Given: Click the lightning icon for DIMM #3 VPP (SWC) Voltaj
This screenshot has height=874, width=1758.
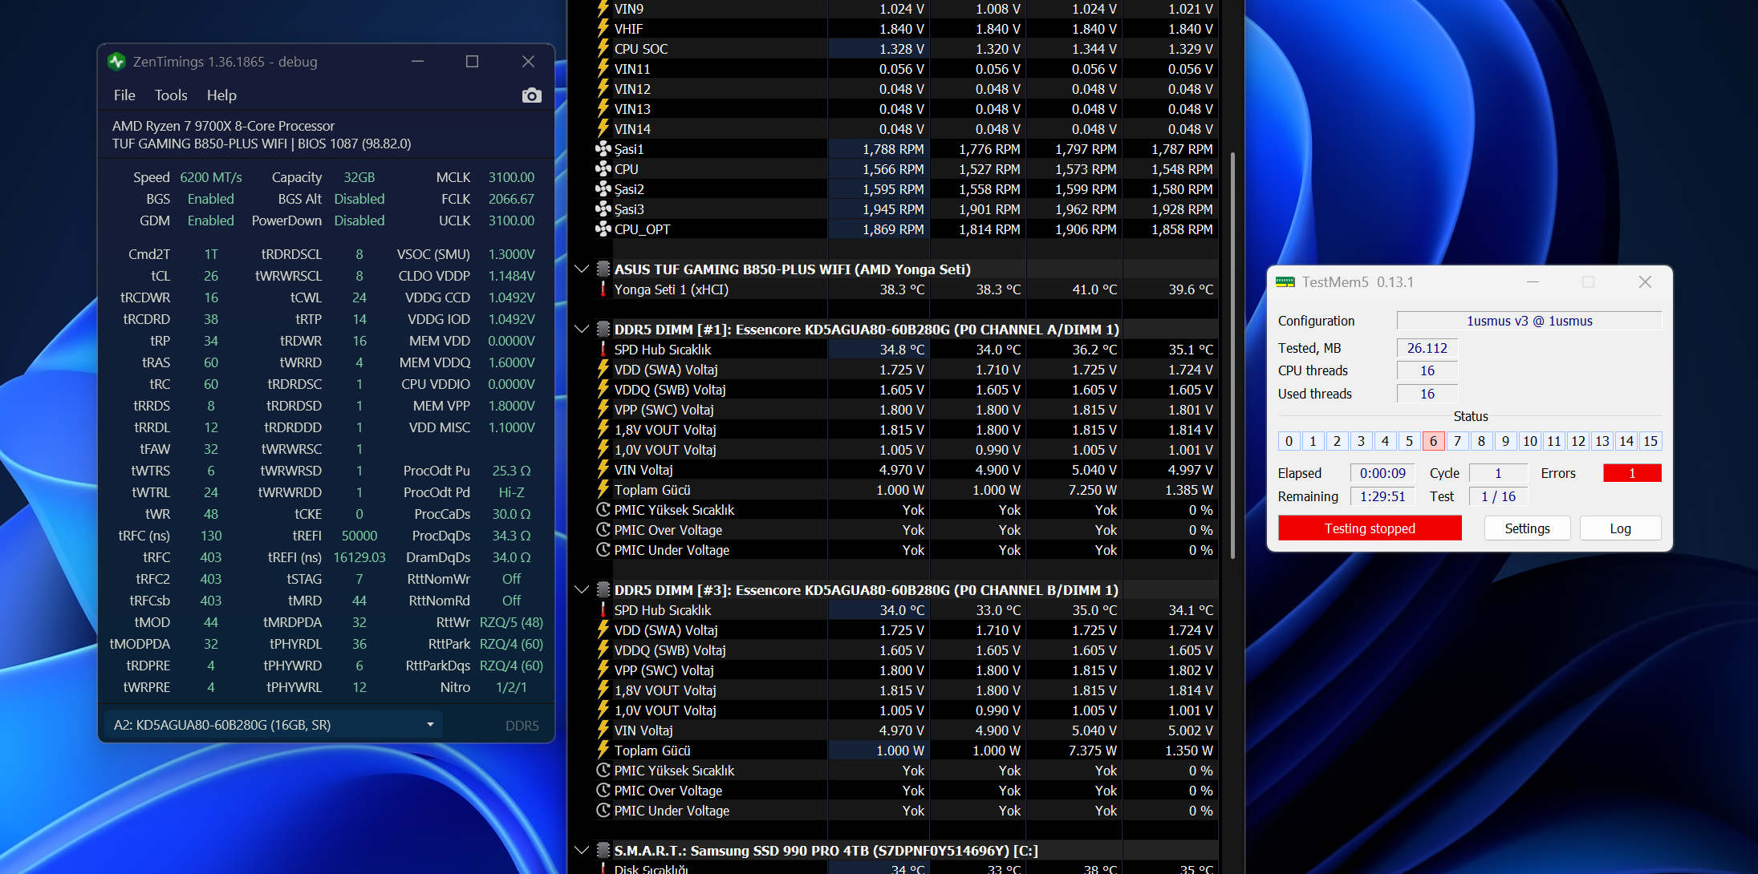Looking at the screenshot, I should pos(603,670).
